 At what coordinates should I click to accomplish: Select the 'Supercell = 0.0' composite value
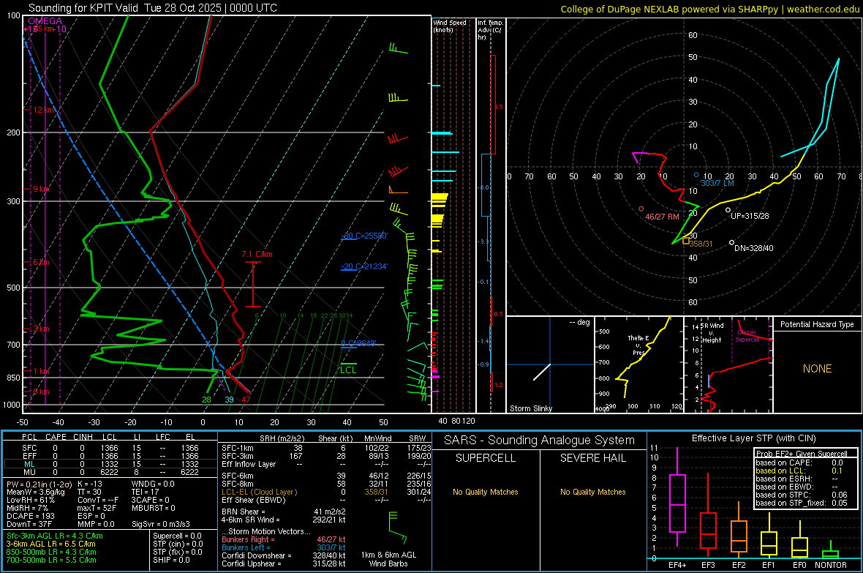(177, 536)
